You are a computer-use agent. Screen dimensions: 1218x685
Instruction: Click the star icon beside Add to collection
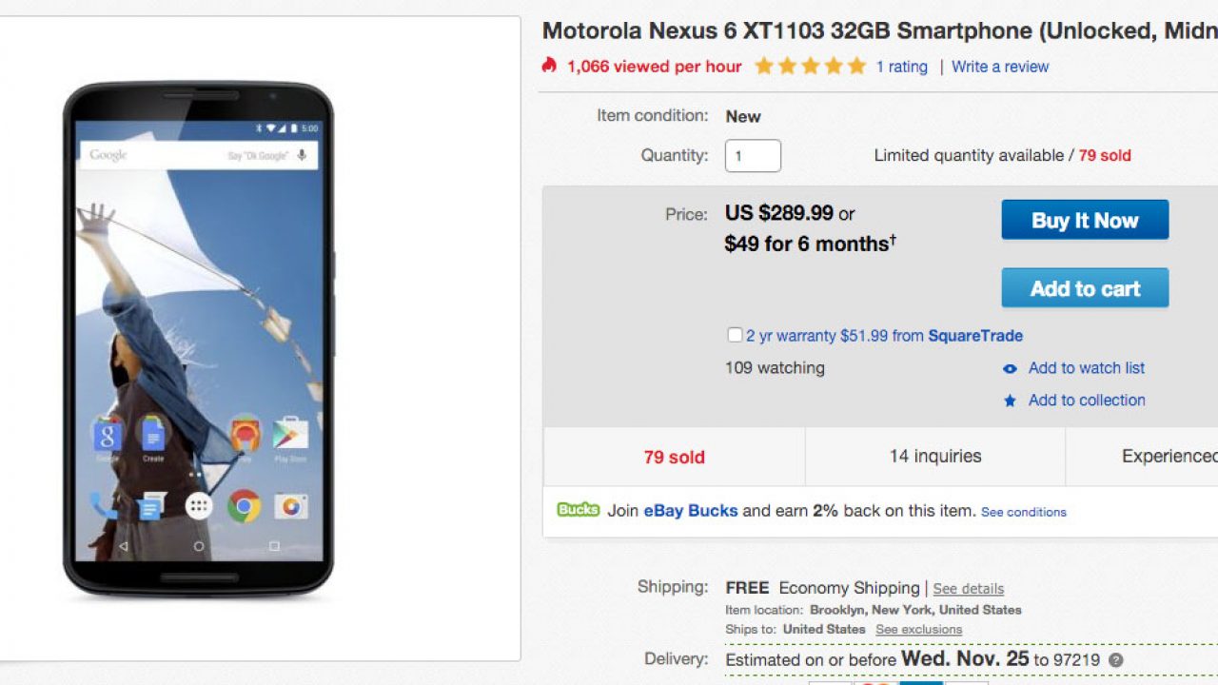1010,401
